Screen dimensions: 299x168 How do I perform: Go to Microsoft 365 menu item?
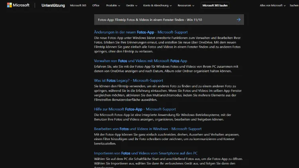pos(78,5)
